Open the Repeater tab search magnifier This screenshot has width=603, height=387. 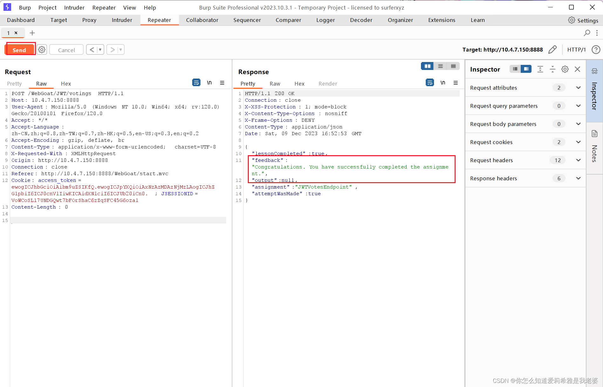click(587, 33)
